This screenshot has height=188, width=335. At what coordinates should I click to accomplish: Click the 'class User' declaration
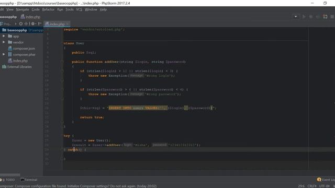tap(74, 43)
